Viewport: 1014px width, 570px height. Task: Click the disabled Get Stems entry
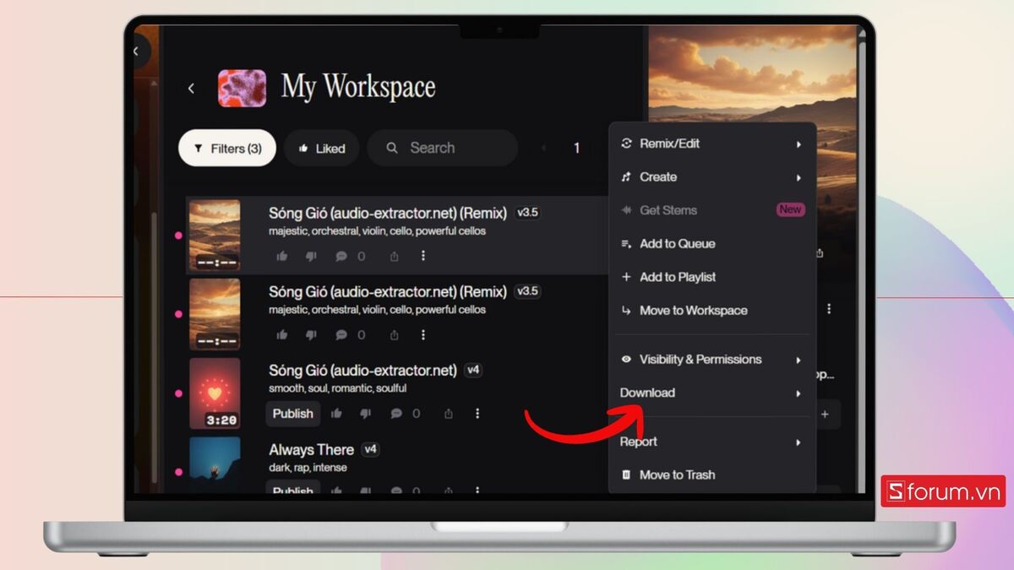coord(711,210)
